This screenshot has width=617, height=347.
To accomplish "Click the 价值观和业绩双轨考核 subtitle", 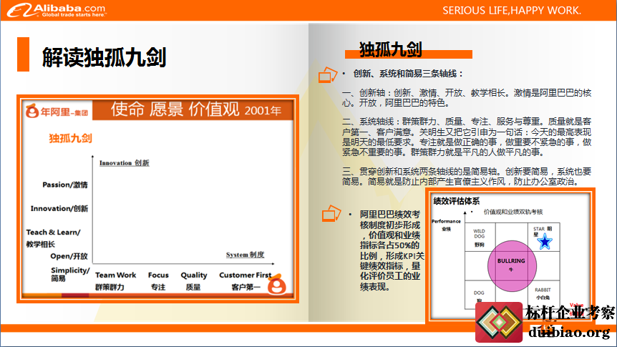I will click(513, 212).
